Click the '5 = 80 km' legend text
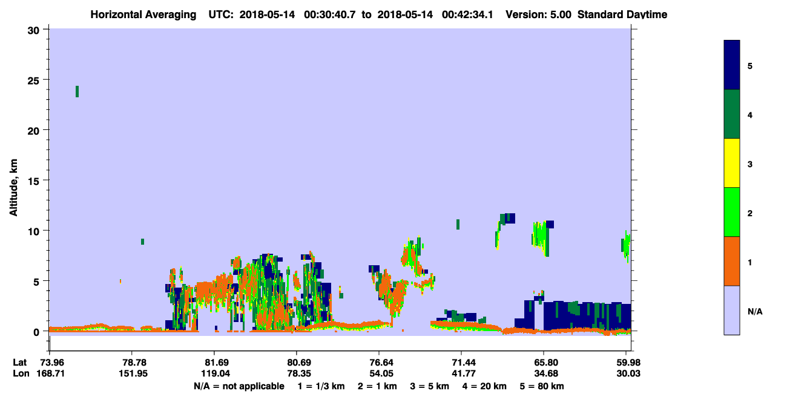 click(x=542, y=386)
